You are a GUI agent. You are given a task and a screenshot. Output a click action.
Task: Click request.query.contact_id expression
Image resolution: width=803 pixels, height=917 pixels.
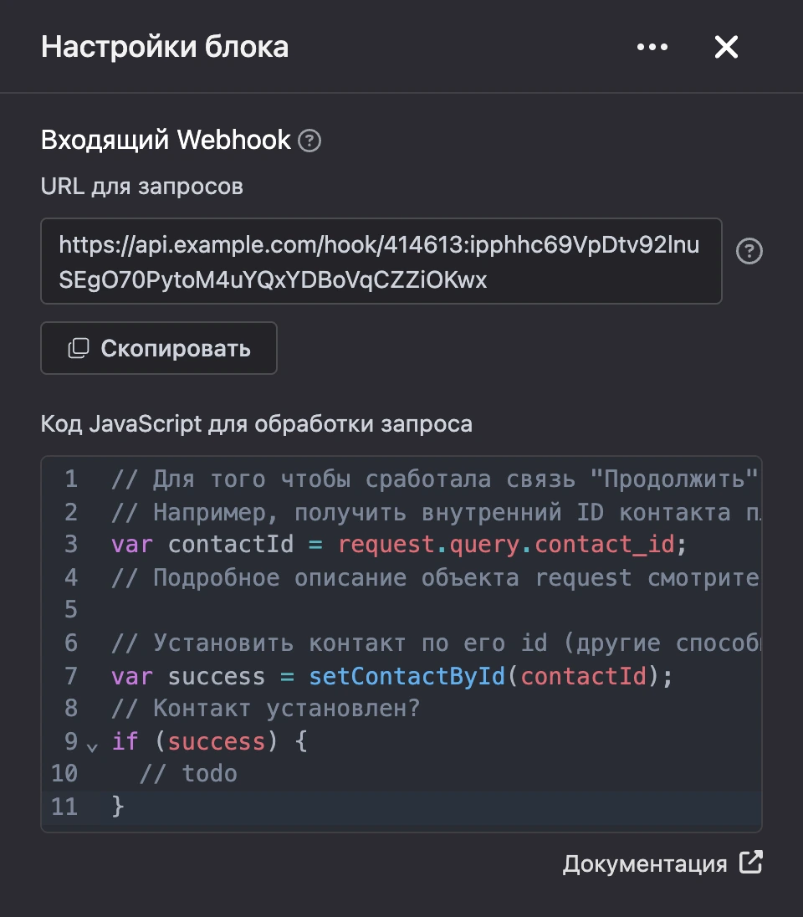pos(507,545)
